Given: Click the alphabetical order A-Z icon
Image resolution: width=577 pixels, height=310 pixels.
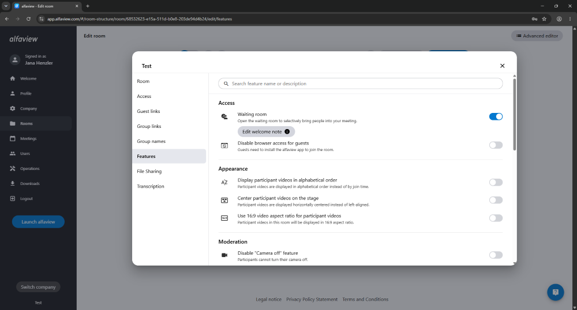Looking at the screenshot, I should [224, 182].
